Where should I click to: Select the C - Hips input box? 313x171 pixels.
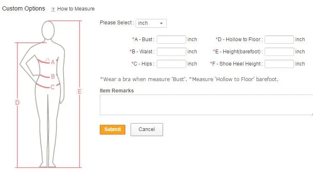pyautogui.click(x=171, y=64)
